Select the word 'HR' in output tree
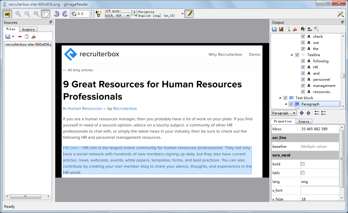Viewport: 348px width, 213px height. [315, 67]
